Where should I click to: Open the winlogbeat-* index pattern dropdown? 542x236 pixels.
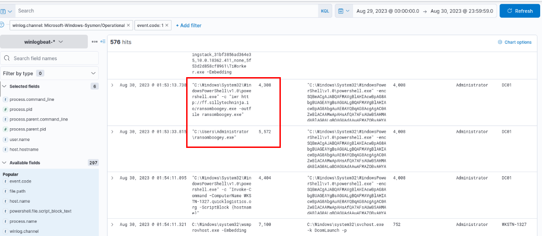coord(43,42)
